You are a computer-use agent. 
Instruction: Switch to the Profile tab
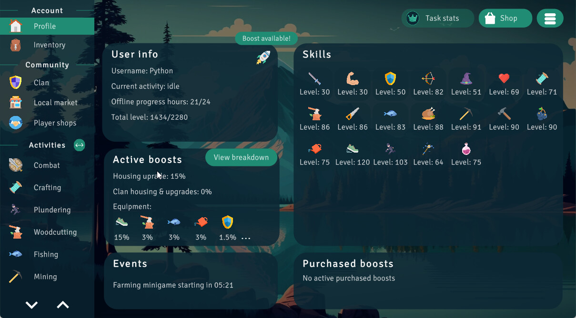[x=46, y=27]
